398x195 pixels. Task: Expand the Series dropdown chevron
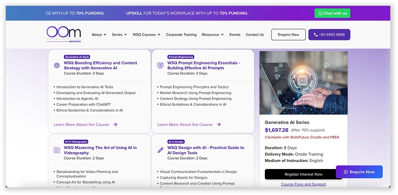click(x=125, y=35)
